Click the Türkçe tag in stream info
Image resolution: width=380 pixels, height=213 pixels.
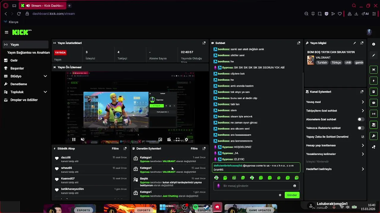point(336,63)
